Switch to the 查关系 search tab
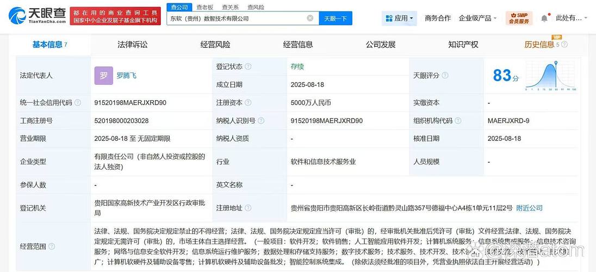The height and width of the screenshot is (272, 596). click(231, 7)
